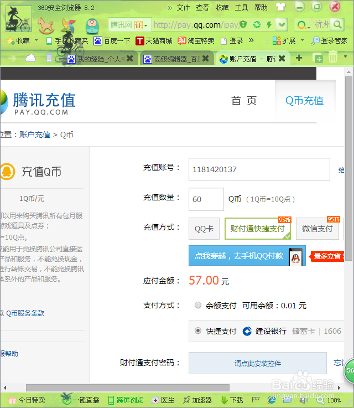Open the tab list dropdown arrow
This screenshot has height=408, width=354.
pyautogui.click(x=345, y=56)
